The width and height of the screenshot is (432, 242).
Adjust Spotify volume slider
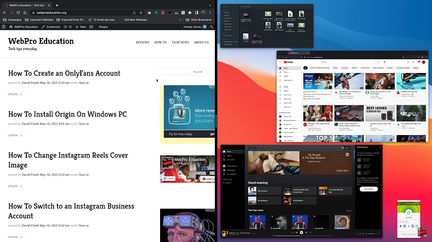[373, 234]
